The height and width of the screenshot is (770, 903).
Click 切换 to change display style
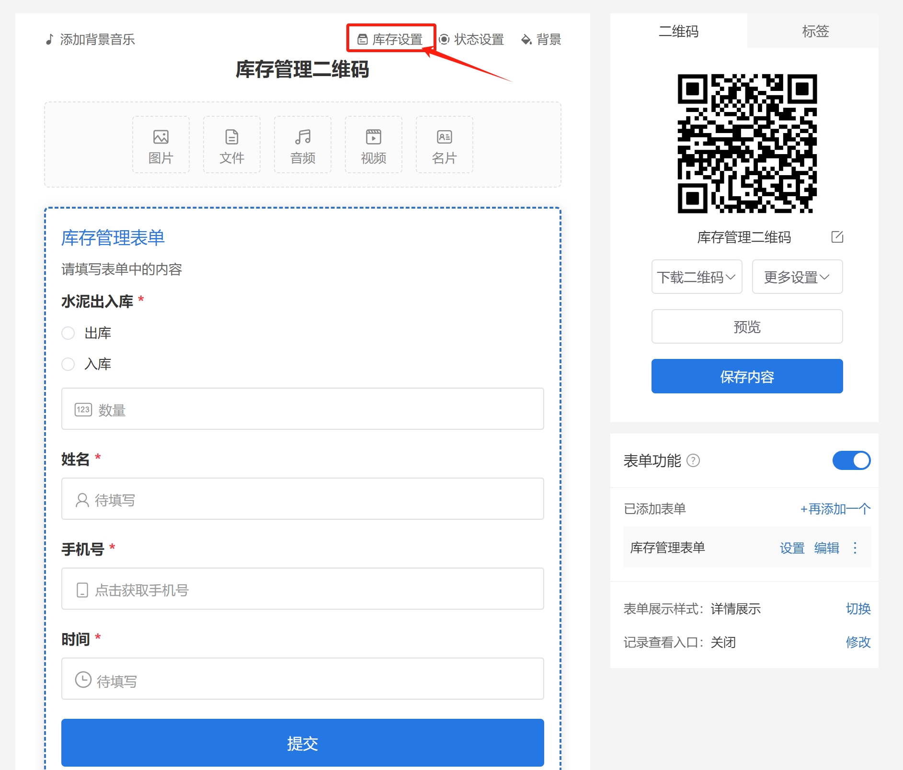(858, 609)
